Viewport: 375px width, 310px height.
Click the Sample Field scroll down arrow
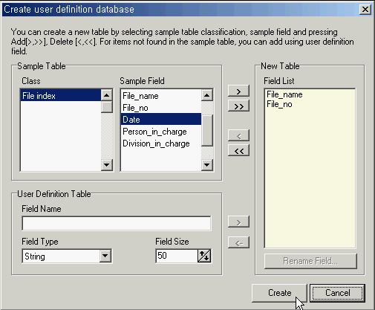tap(207, 165)
